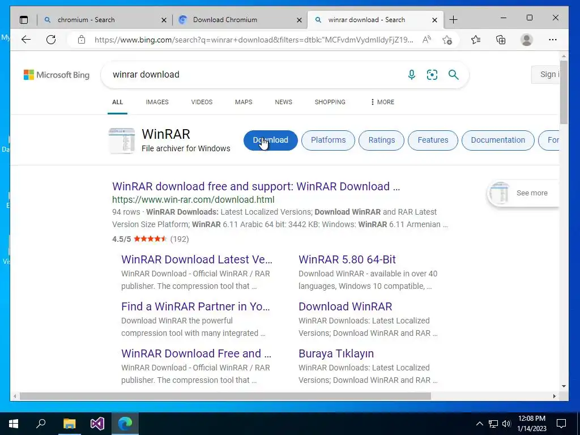
Task: Open WinRAR 5.80 64-Bit link
Action: point(347,259)
